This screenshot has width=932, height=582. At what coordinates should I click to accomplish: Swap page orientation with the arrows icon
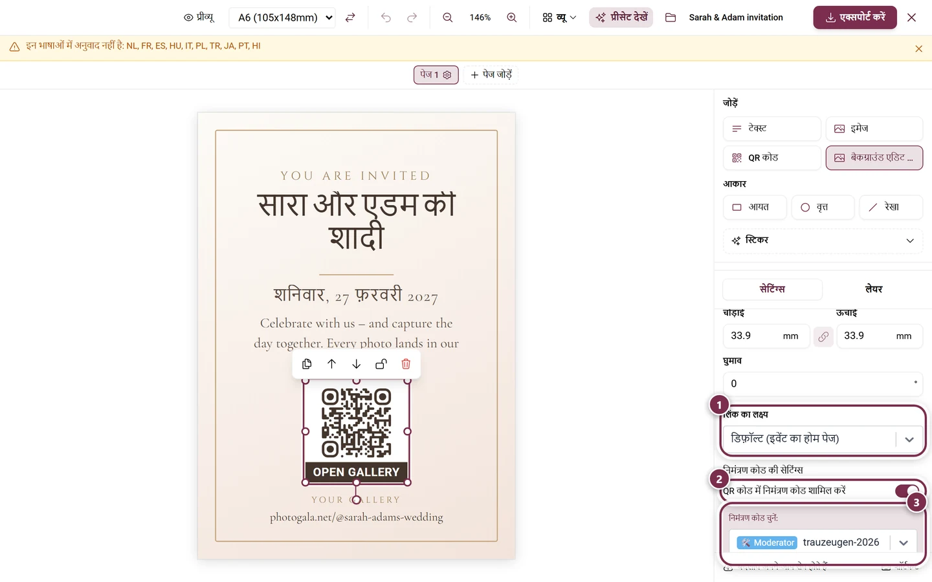point(350,17)
